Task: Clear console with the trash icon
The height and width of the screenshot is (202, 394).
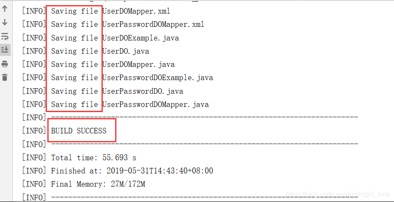Action: pyautogui.click(x=5, y=78)
